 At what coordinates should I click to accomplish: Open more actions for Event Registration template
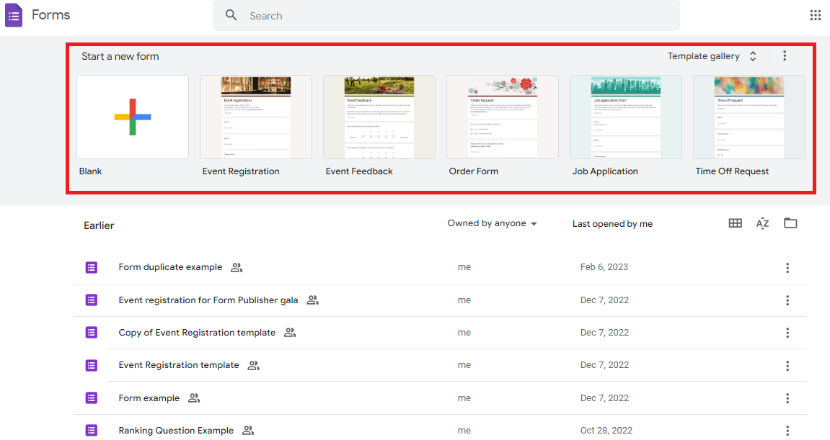pyautogui.click(x=787, y=365)
